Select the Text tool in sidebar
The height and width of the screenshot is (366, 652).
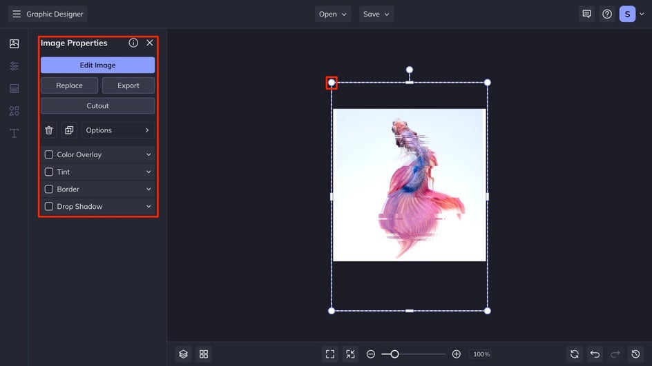tap(14, 133)
